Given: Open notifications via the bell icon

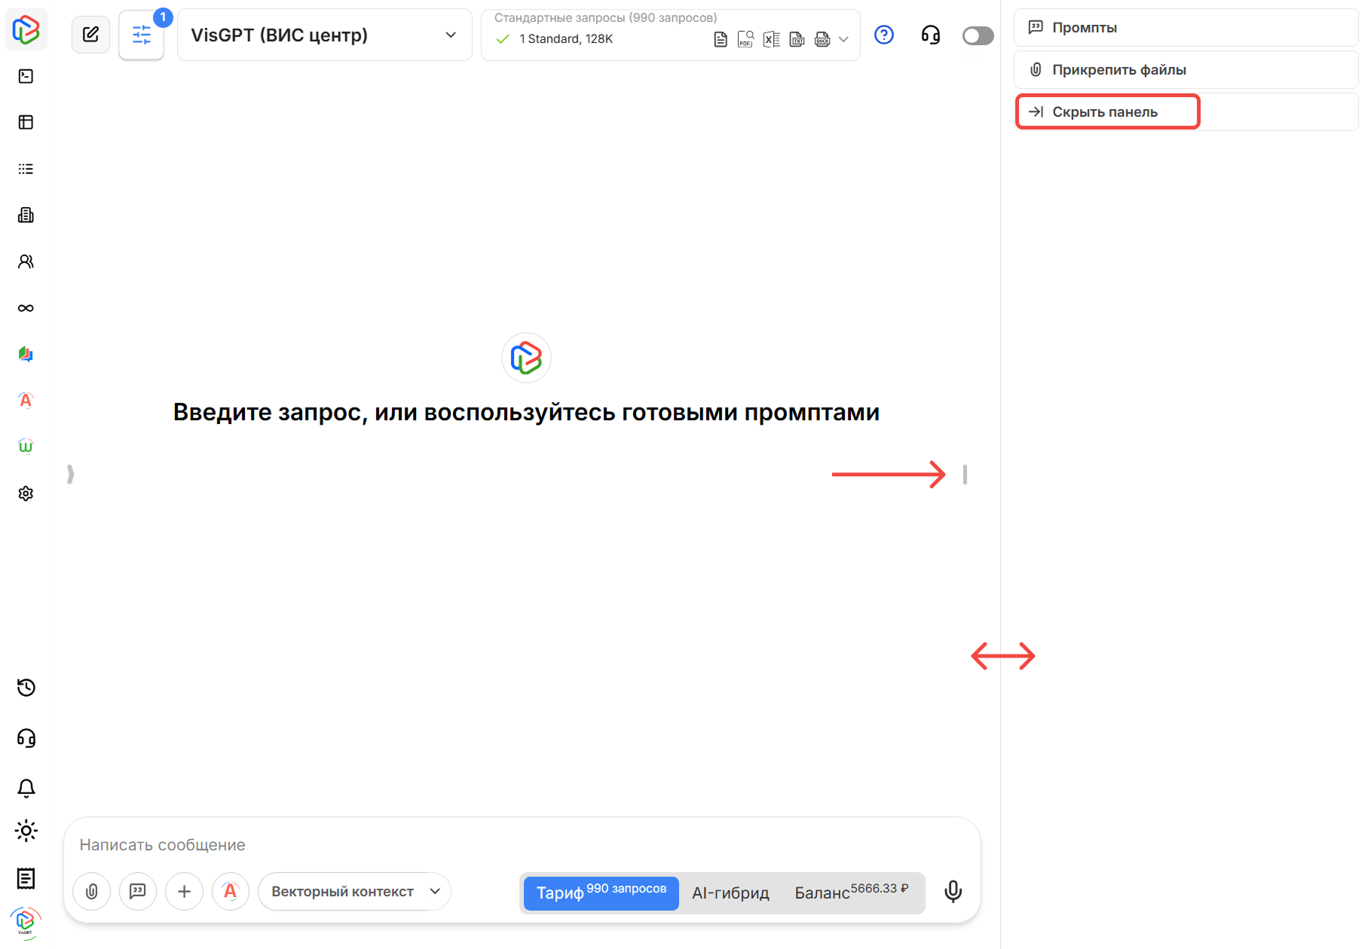Looking at the screenshot, I should pos(26,787).
